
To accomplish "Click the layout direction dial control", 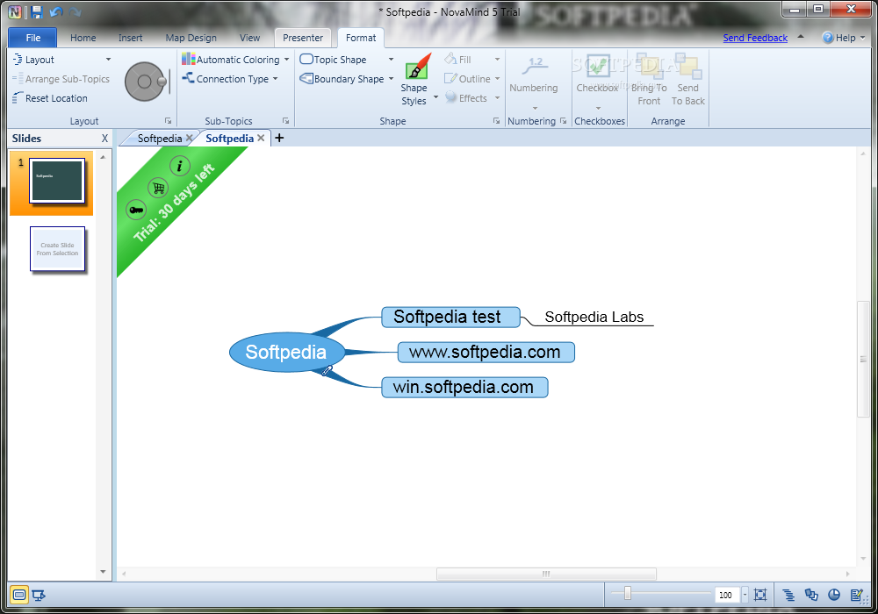I will (x=146, y=82).
